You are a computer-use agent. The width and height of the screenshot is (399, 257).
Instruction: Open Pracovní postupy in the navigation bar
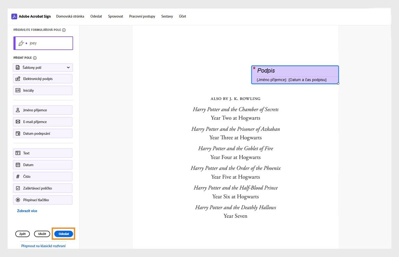[142, 16]
